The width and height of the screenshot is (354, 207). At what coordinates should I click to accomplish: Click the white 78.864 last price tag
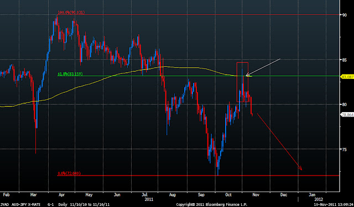[x=347, y=114]
